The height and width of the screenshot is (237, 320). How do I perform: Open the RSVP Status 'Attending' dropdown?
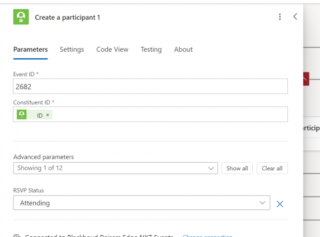click(141, 202)
